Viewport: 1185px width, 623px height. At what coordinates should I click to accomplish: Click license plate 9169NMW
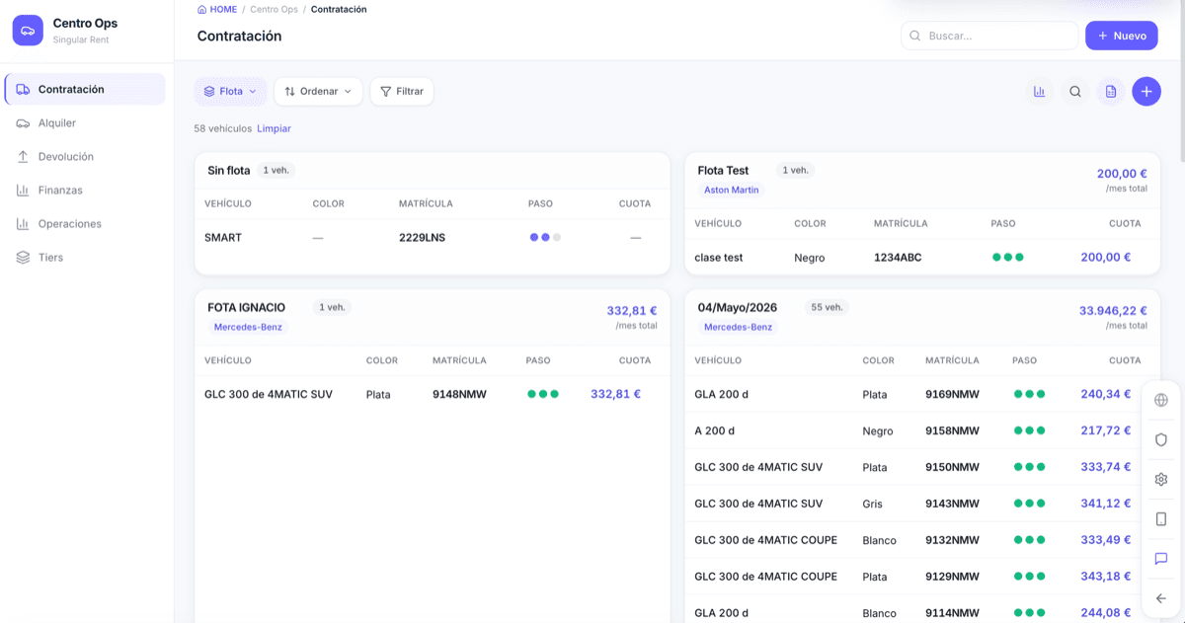(952, 394)
